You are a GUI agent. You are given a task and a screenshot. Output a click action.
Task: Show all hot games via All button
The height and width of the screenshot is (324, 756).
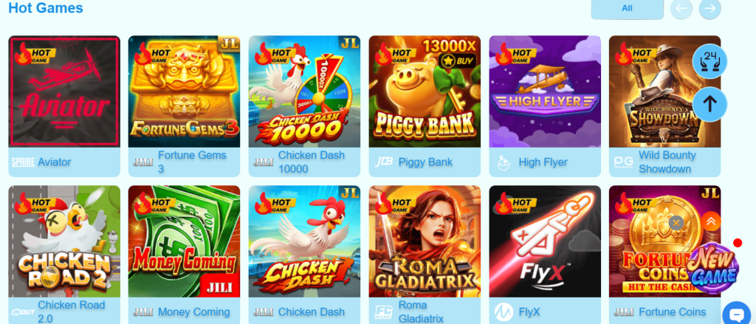tap(627, 8)
